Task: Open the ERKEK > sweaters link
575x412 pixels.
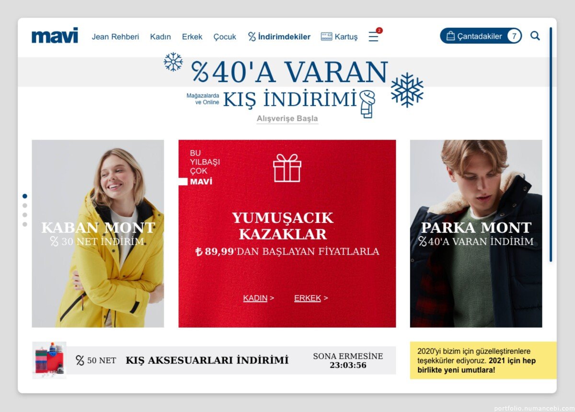Action: (x=311, y=298)
